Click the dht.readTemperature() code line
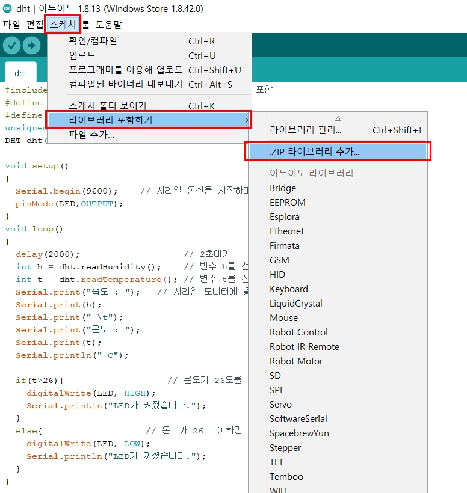Viewport: 467px width, 493px height. click(x=96, y=280)
